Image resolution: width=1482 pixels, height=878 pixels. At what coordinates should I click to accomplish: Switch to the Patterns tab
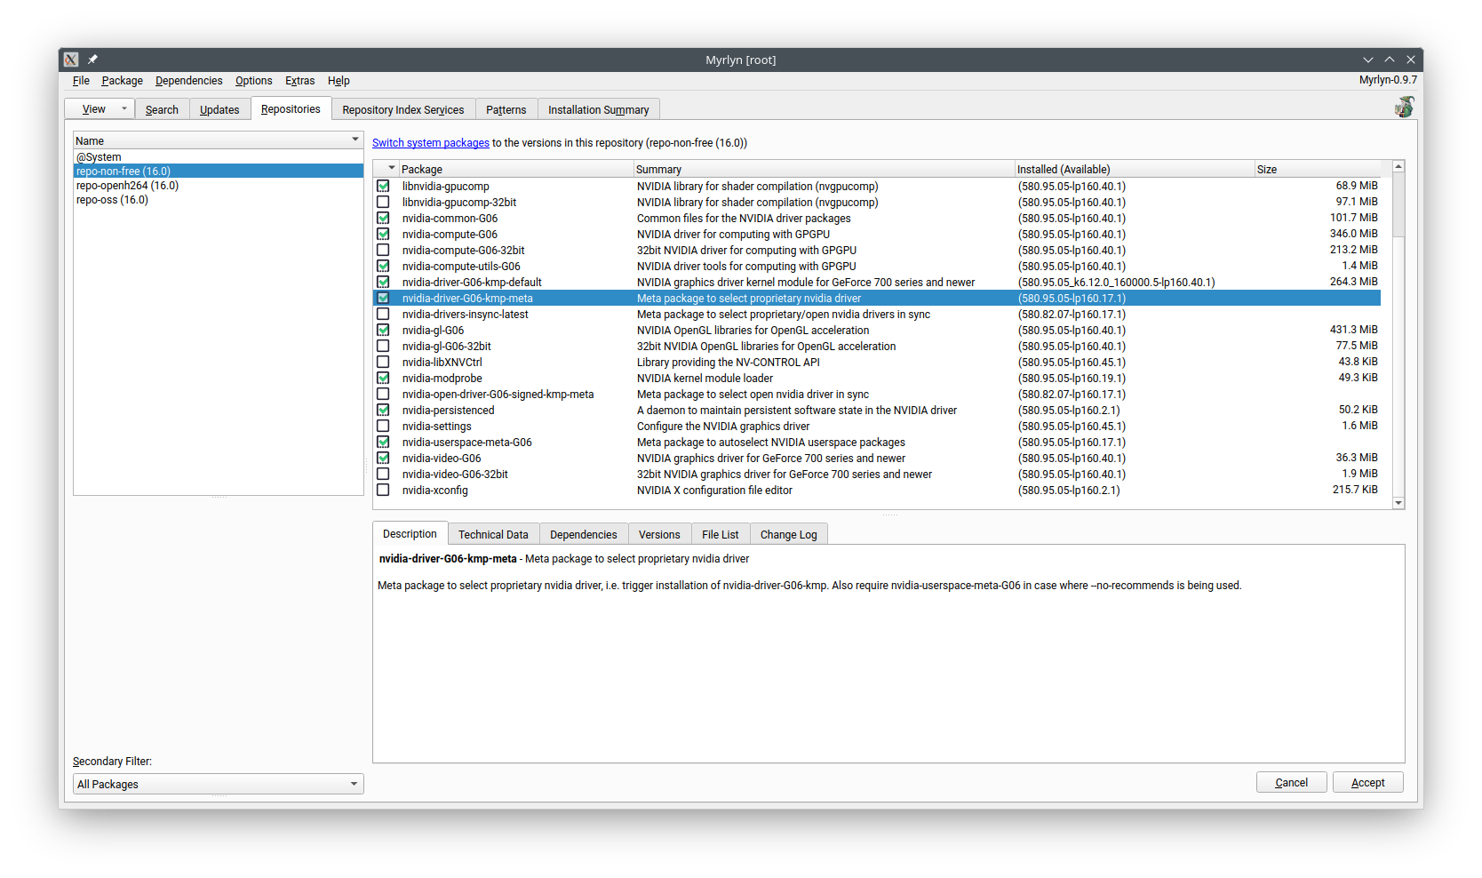(506, 109)
